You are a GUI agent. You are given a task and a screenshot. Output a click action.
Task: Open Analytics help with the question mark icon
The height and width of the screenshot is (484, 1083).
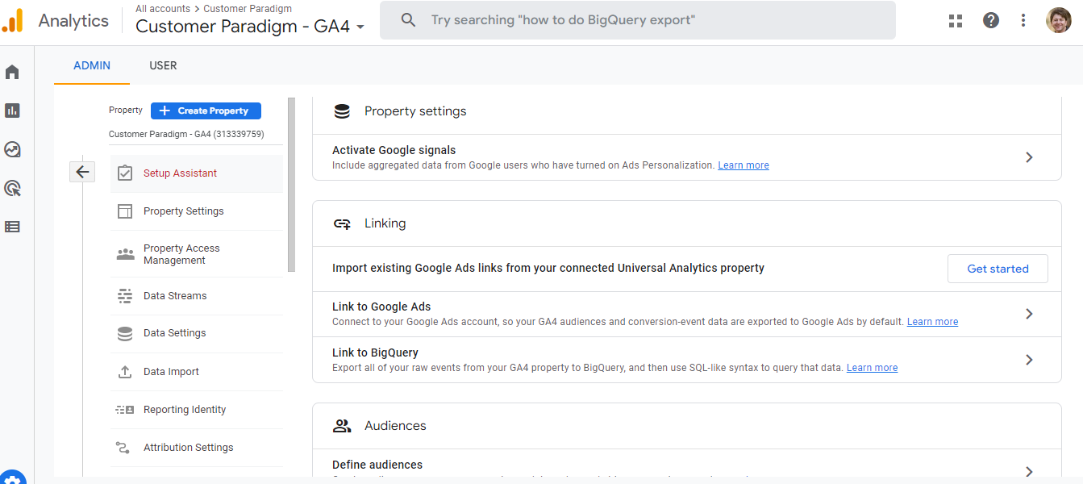point(990,19)
